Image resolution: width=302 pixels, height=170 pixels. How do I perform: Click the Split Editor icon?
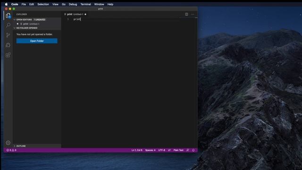pyautogui.click(x=186, y=14)
